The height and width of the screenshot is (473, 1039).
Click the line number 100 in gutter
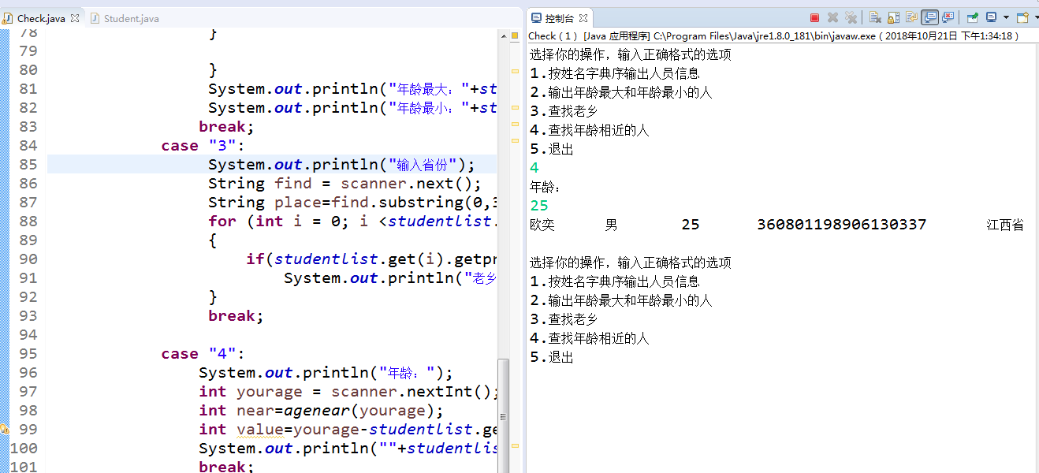click(x=23, y=449)
